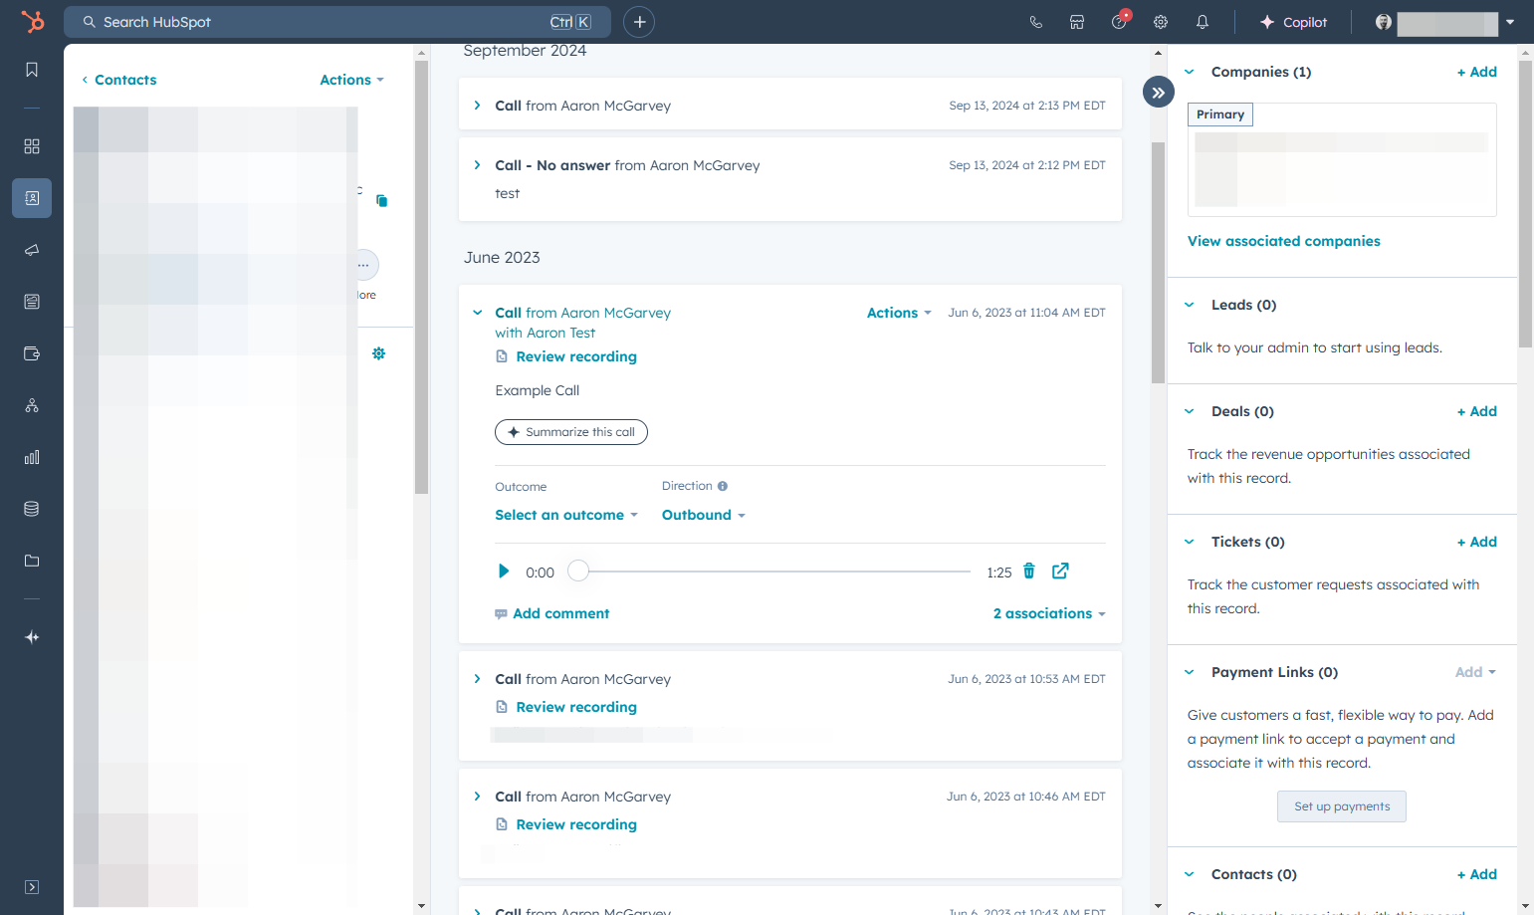This screenshot has width=1534, height=915.
Task: Open View associated companies link
Action: (1284, 241)
